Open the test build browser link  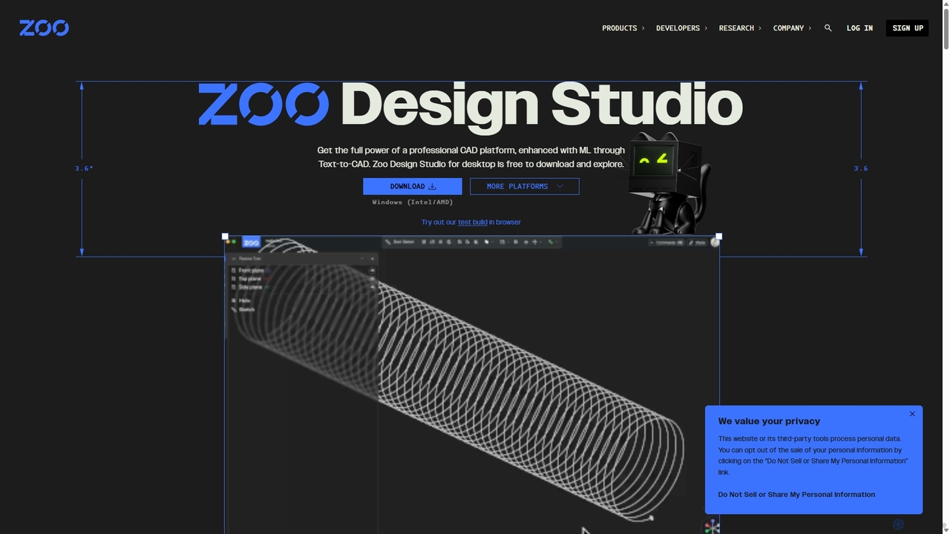point(472,222)
